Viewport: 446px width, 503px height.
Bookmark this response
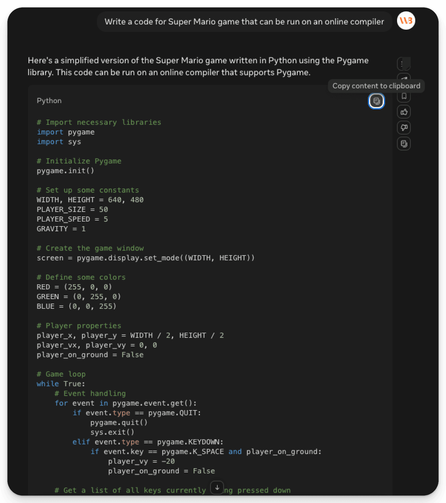click(404, 97)
